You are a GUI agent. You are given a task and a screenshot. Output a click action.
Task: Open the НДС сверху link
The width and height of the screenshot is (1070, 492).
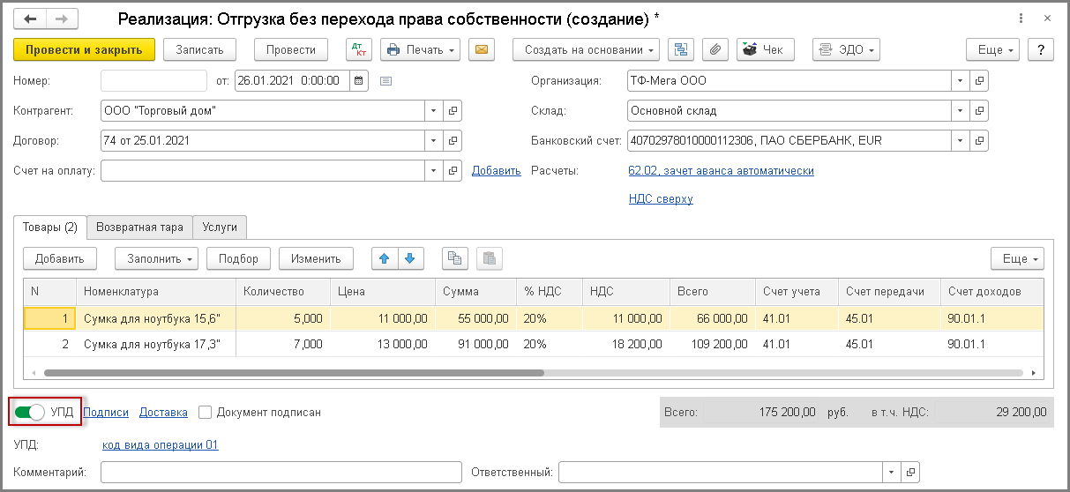[x=660, y=199]
